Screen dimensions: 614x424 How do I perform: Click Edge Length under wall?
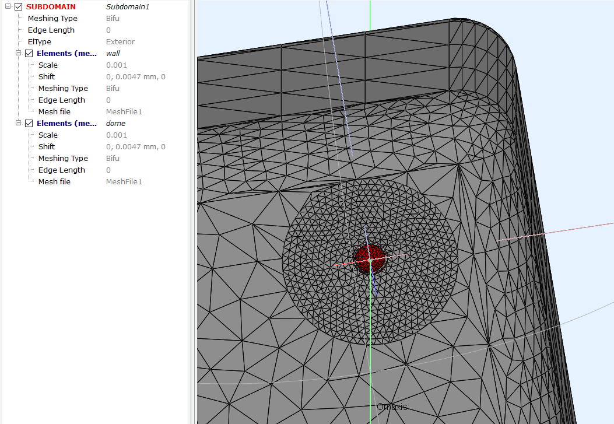[61, 100]
